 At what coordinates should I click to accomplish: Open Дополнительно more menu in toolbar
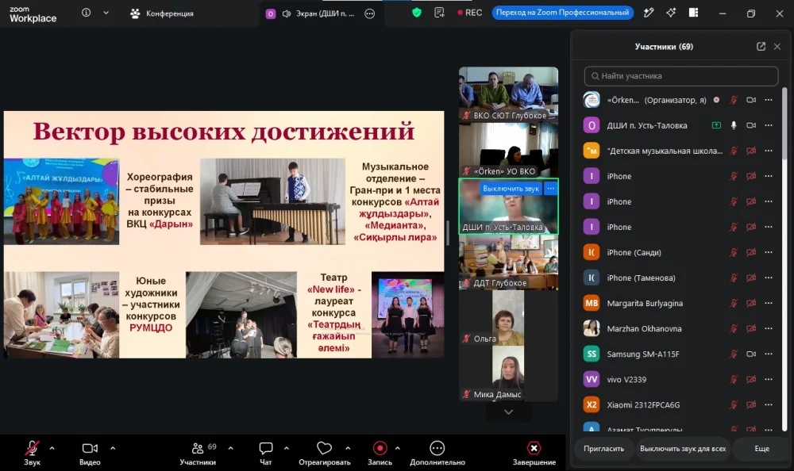pos(437,453)
